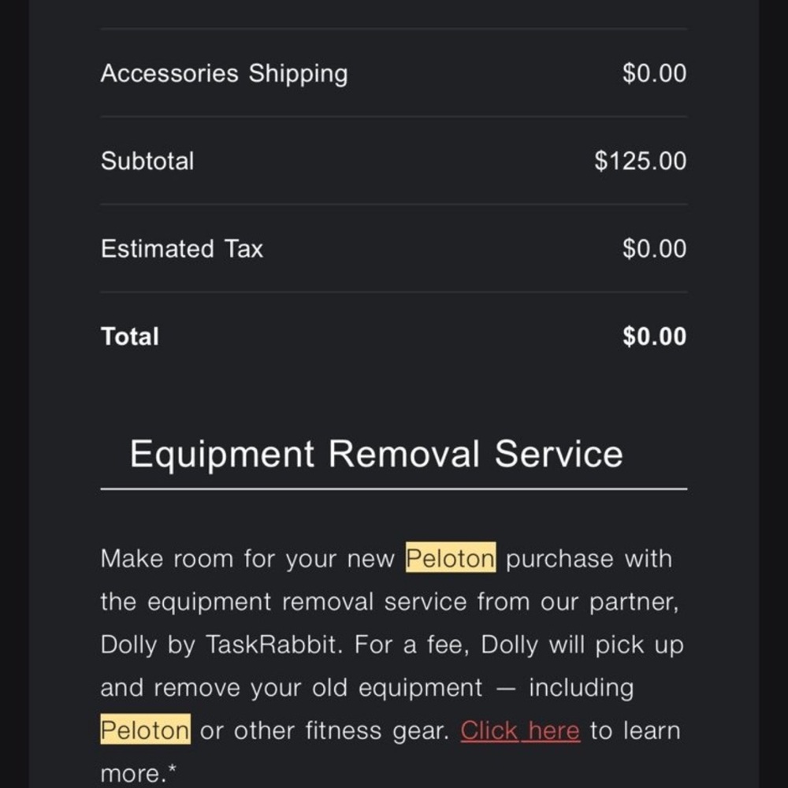Click the "Click here" link
Screen dimensions: 788x788
coord(520,730)
